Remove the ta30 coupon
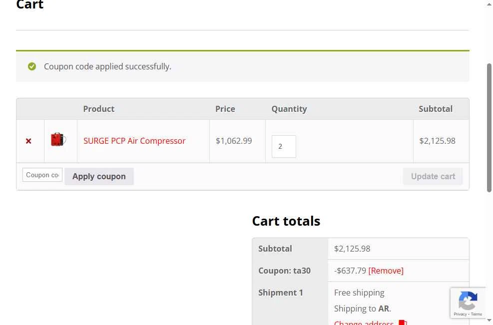This screenshot has width=493, height=325. [386, 271]
